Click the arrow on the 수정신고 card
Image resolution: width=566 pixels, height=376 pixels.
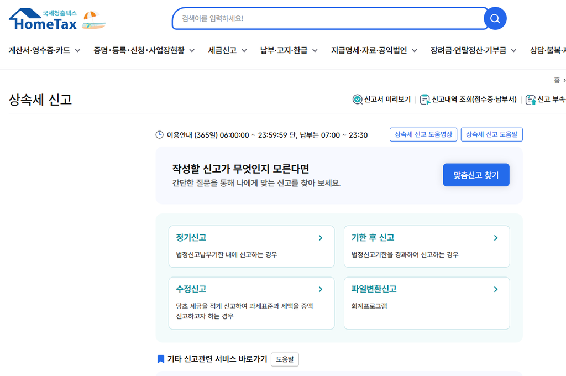click(321, 289)
